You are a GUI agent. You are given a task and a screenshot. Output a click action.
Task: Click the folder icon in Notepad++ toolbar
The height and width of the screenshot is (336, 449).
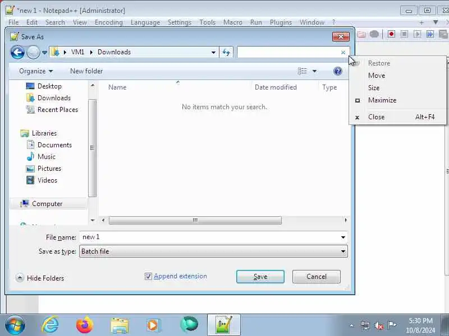point(361,34)
